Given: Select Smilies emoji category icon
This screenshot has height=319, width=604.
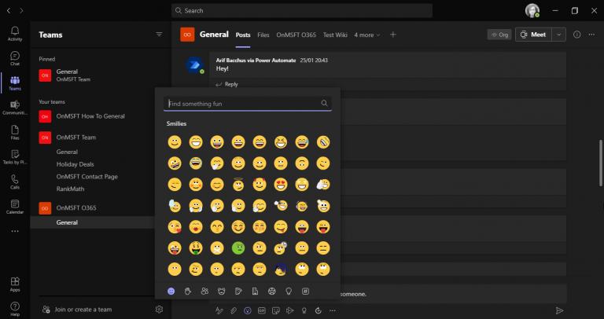Looking at the screenshot, I should pos(171,291).
